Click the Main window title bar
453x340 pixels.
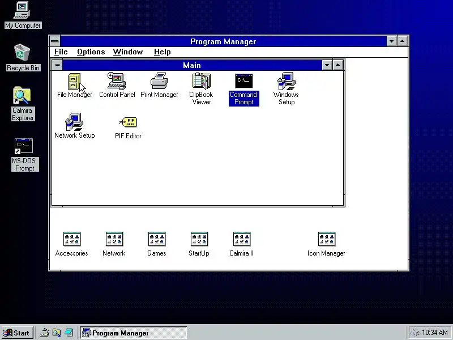pyautogui.click(x=192, y=65)
